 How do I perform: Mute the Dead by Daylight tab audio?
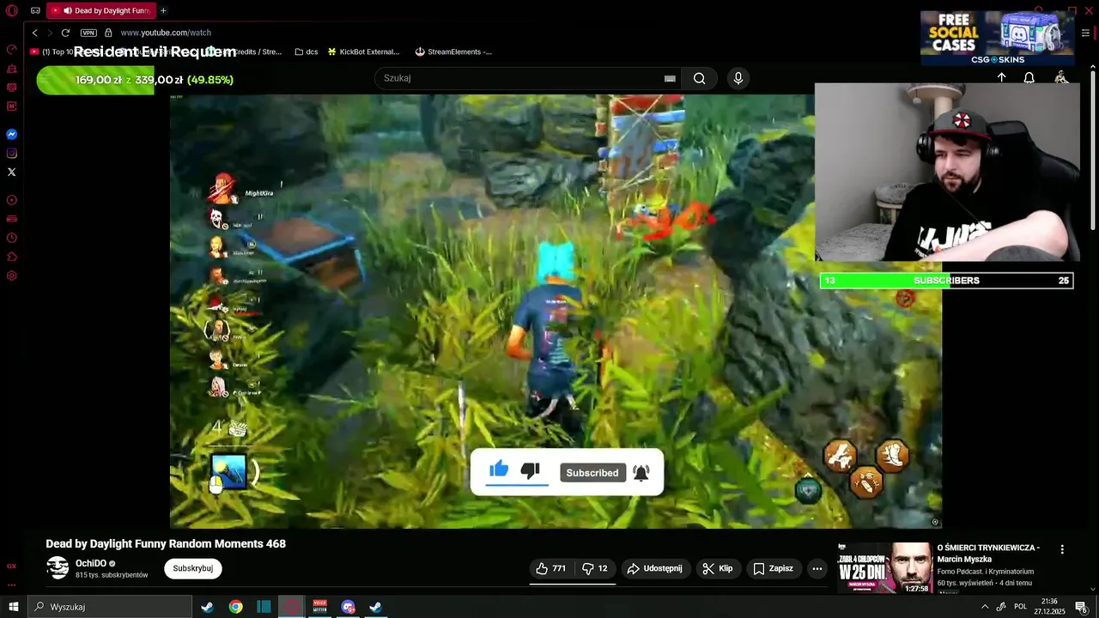(x=67, y=11)
